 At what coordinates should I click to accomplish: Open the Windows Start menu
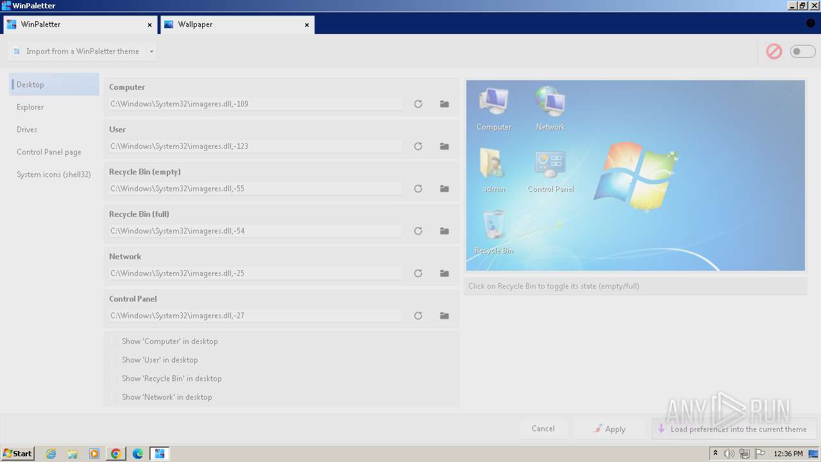pos(17,454)
